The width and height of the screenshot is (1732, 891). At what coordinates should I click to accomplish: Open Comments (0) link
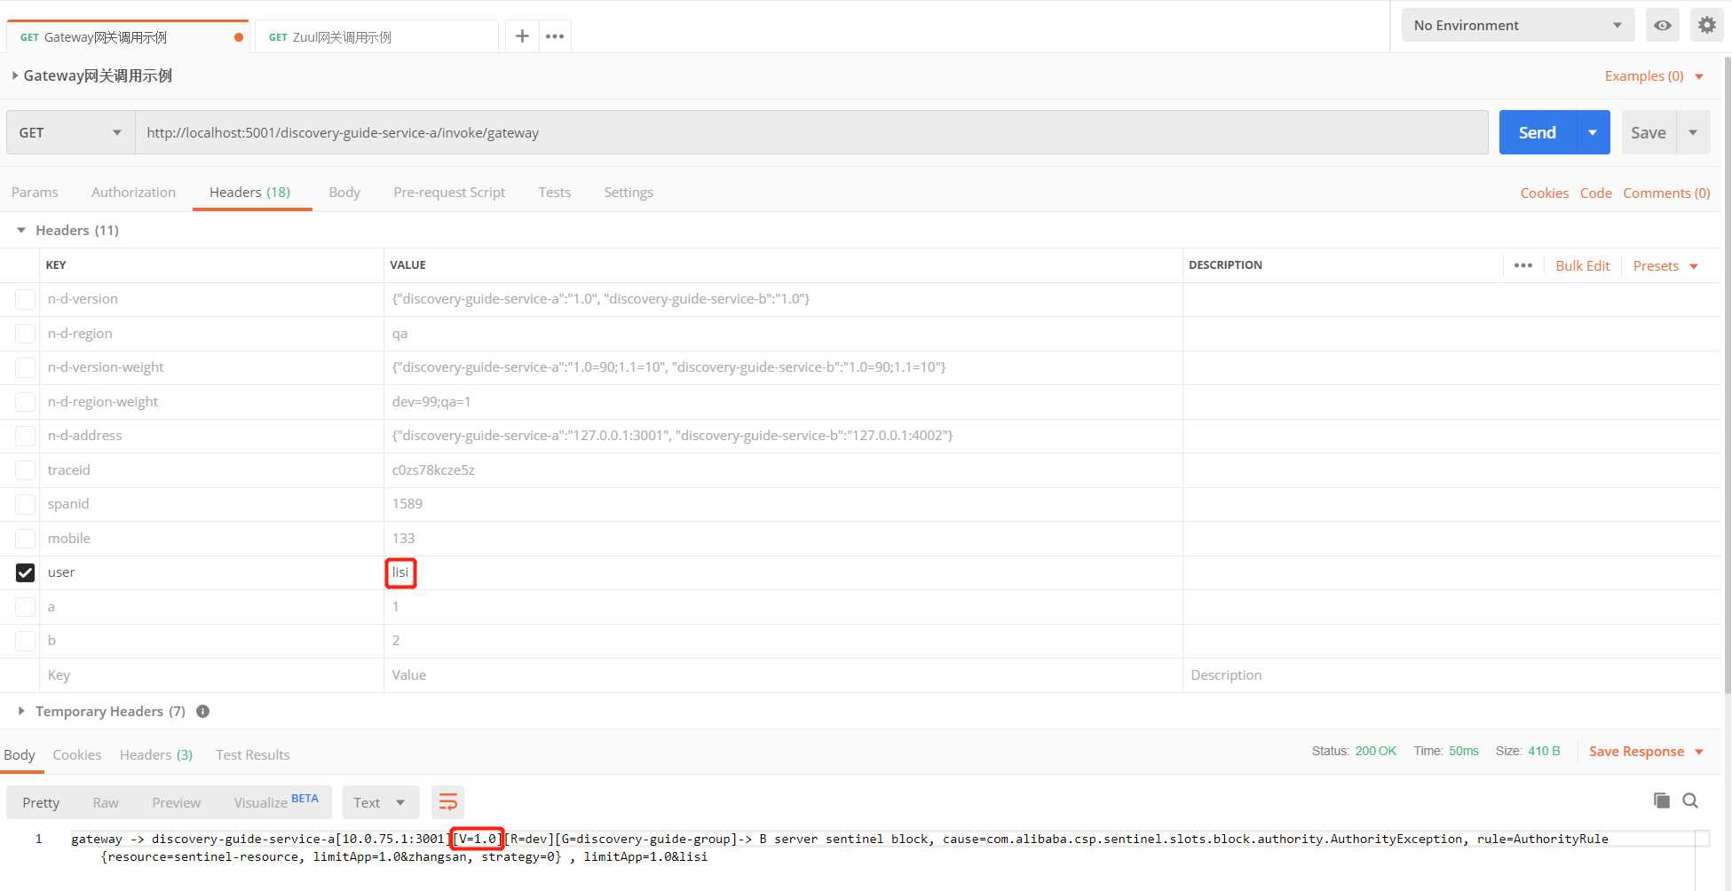pos(1666,193)
